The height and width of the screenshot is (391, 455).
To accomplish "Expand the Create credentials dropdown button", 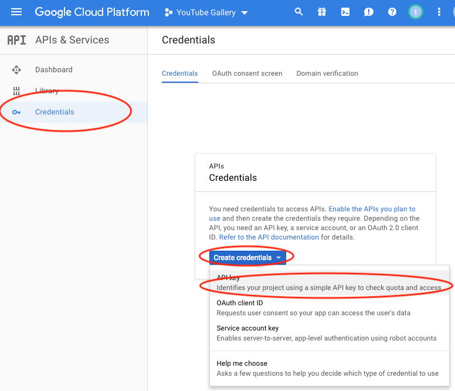I will (247, 258).
